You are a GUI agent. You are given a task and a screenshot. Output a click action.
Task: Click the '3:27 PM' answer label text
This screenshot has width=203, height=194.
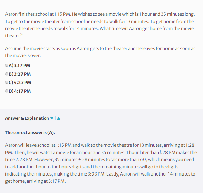pos(23,74)
